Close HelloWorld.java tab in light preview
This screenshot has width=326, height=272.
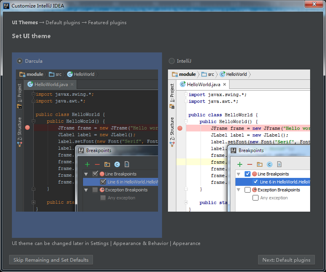224,85
